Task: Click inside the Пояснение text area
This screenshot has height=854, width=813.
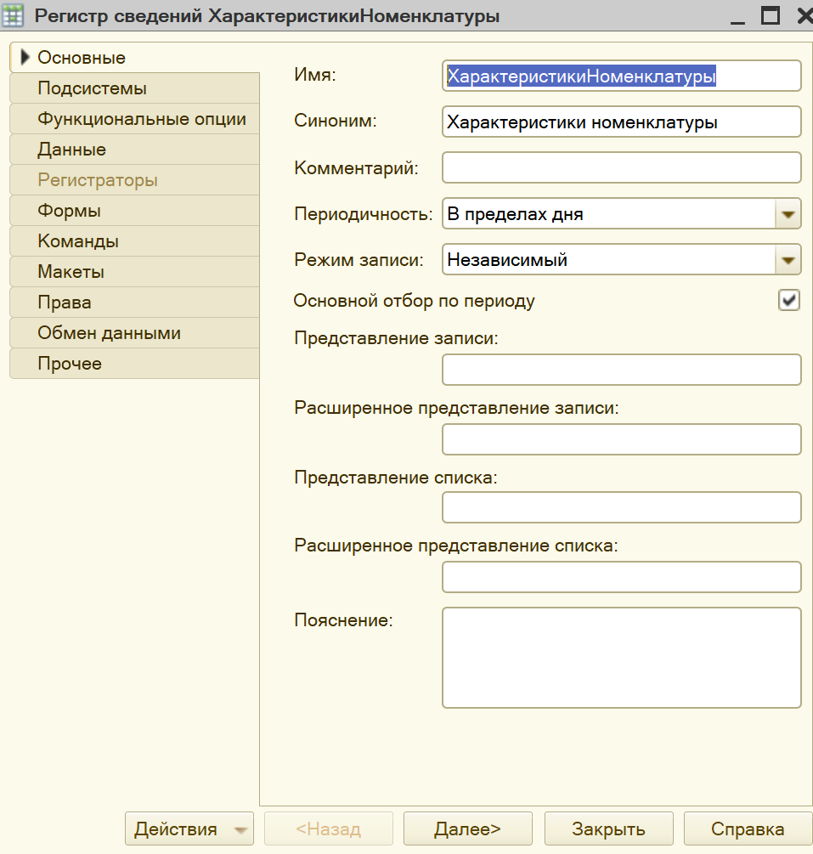Action: click(621, 658)
